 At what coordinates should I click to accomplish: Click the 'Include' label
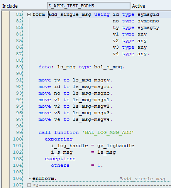coord(10,6)
